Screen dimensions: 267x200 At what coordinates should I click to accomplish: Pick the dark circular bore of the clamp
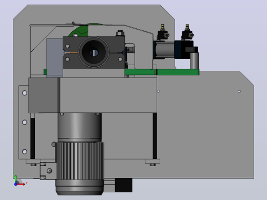tap(93, 52)
